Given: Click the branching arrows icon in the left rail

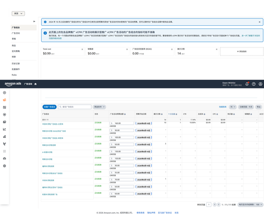Looking at the screenshot, I should [5, 144].
